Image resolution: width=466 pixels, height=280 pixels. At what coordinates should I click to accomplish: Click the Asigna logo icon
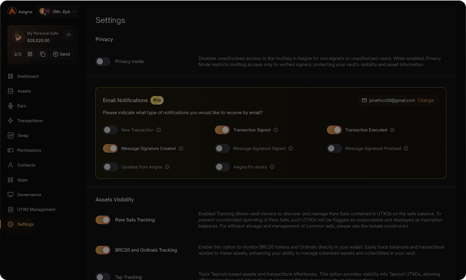pos(12,11)
